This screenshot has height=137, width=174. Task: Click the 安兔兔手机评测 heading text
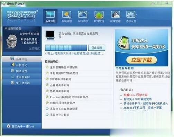tap(29, 34)
